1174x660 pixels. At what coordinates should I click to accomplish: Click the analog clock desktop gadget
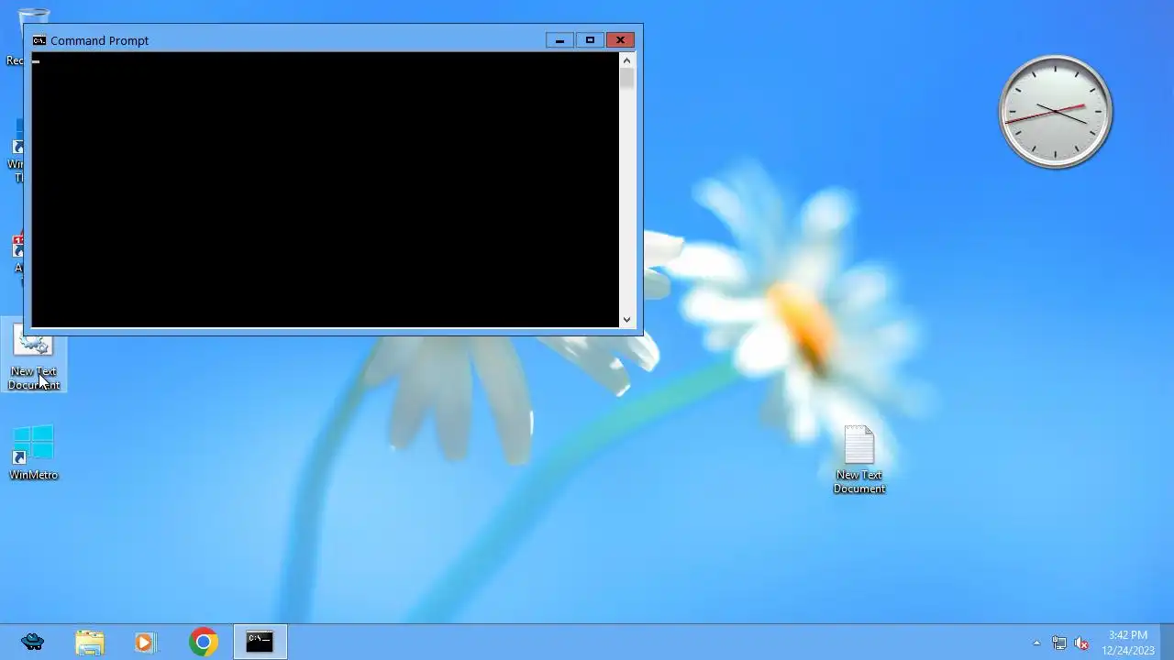[1055, 112]
